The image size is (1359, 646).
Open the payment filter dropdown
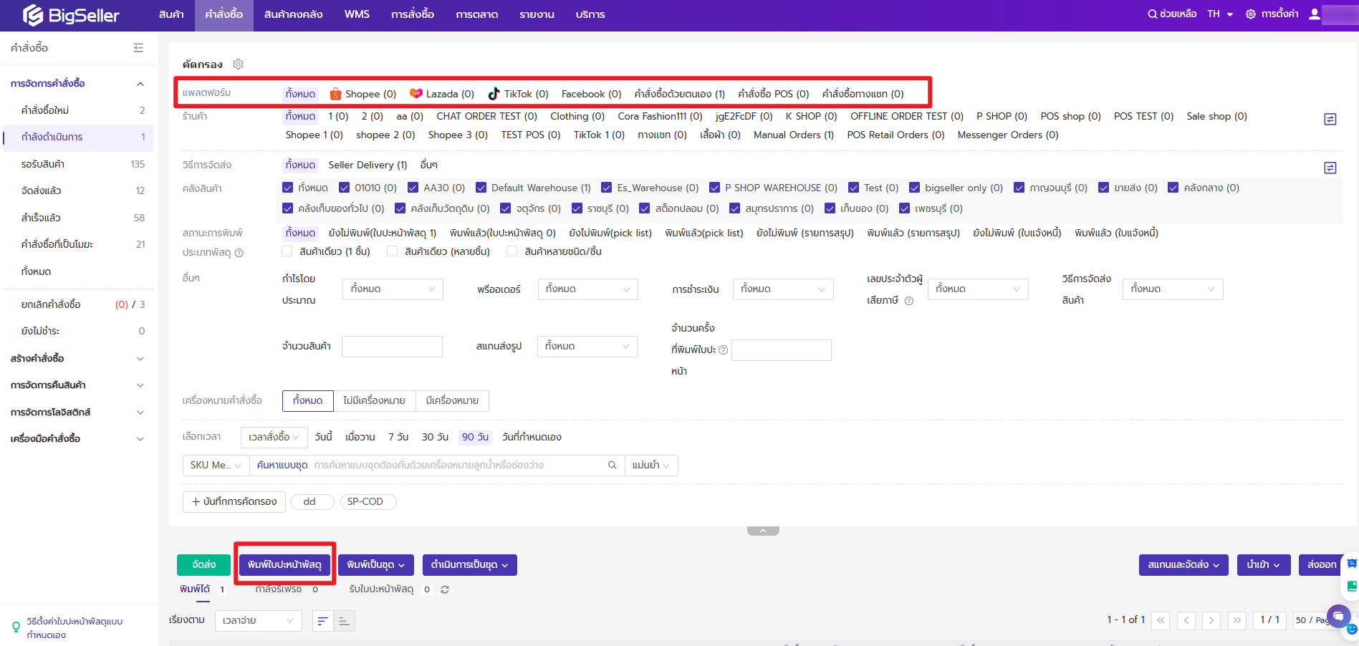point(782,289)
